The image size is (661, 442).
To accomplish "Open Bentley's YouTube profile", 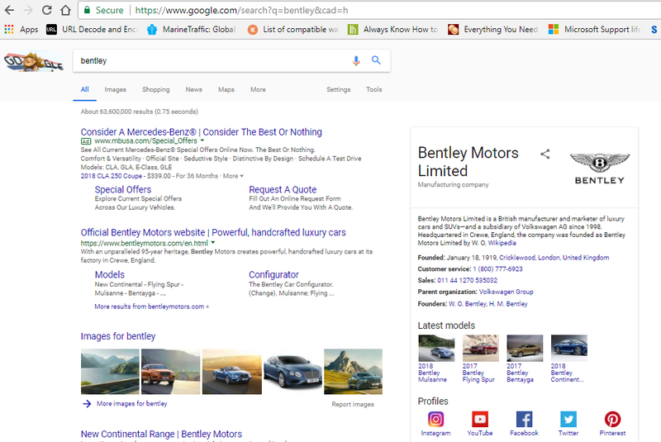I will [x=480, y=424].
